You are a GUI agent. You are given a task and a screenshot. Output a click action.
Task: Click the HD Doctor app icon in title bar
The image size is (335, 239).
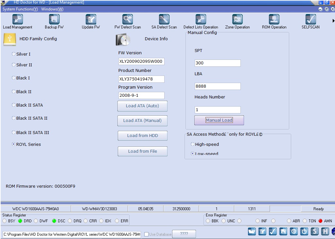(3, 3)
